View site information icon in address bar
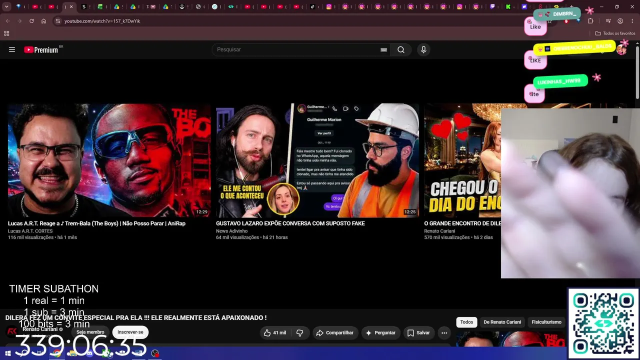 coord(58,21)
